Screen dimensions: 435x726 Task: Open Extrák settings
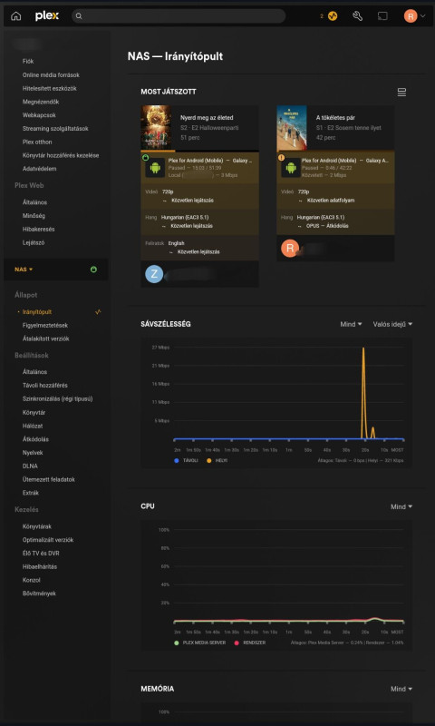tap(31, 493)
